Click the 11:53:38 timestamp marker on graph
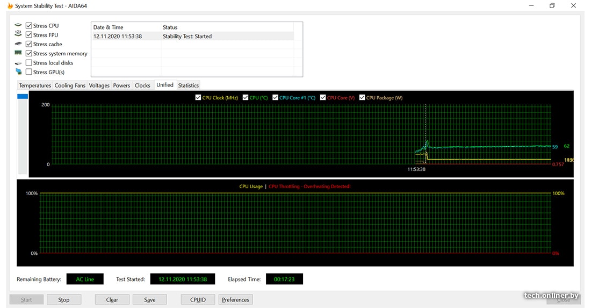 tap(416, 169)
